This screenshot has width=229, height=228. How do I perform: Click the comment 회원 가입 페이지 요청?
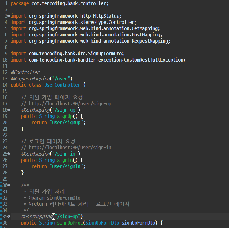(52, 97)
